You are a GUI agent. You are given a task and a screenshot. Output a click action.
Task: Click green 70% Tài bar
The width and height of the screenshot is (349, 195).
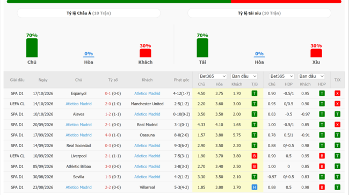pyautogui.click(x=202, y=48)
